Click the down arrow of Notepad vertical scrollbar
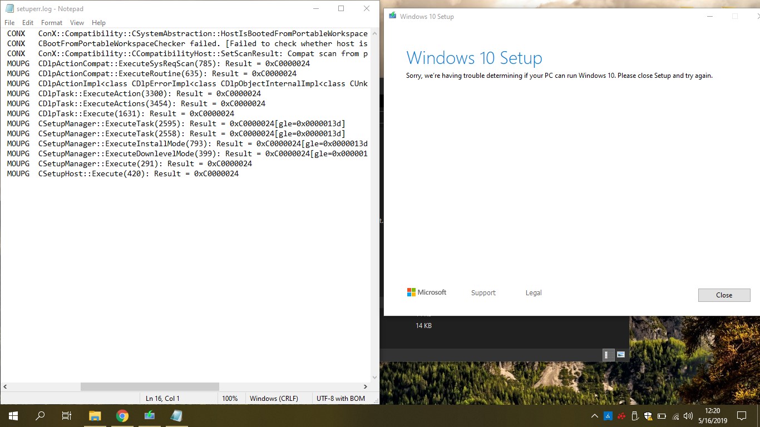Viewport: 760px width, 427px height. [x=374, y=378]
